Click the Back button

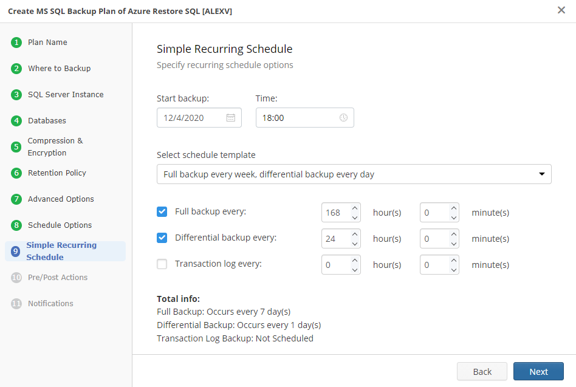point(482,371)
